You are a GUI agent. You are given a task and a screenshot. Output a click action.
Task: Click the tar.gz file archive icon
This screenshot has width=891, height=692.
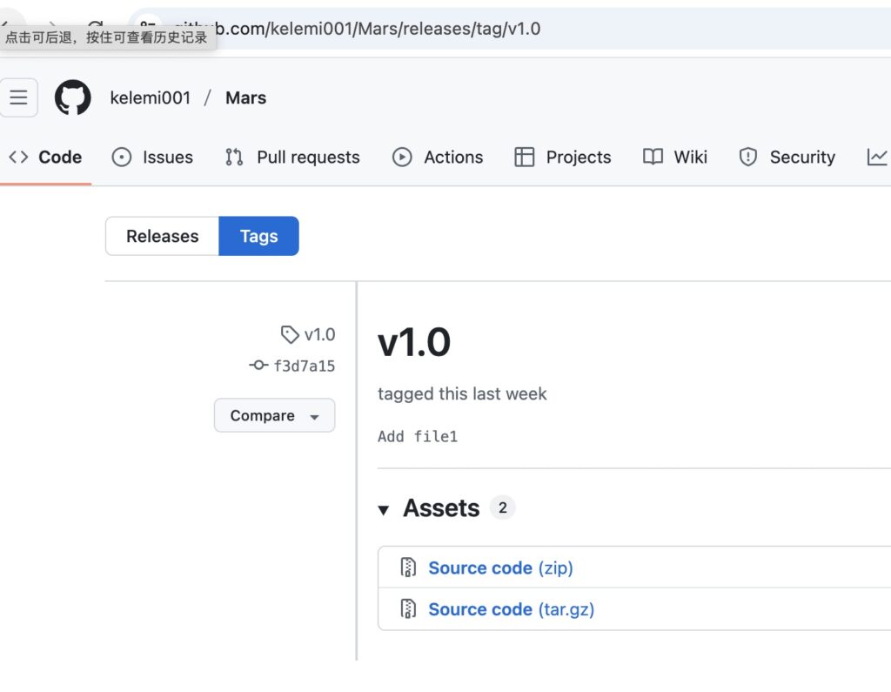coord(408,609)
